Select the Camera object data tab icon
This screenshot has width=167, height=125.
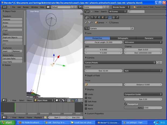[x=110, y=17]
